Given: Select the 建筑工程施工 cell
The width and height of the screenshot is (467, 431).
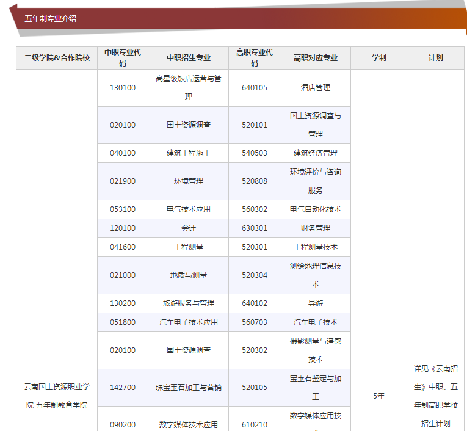Looking at the screenshot, I should click(x=188, y=153).
